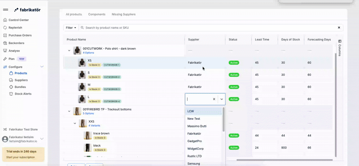
Task: Sort by Product Name column header
Action: pos(76,39)
